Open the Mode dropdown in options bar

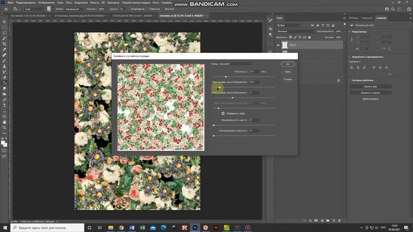pos(75,9)
